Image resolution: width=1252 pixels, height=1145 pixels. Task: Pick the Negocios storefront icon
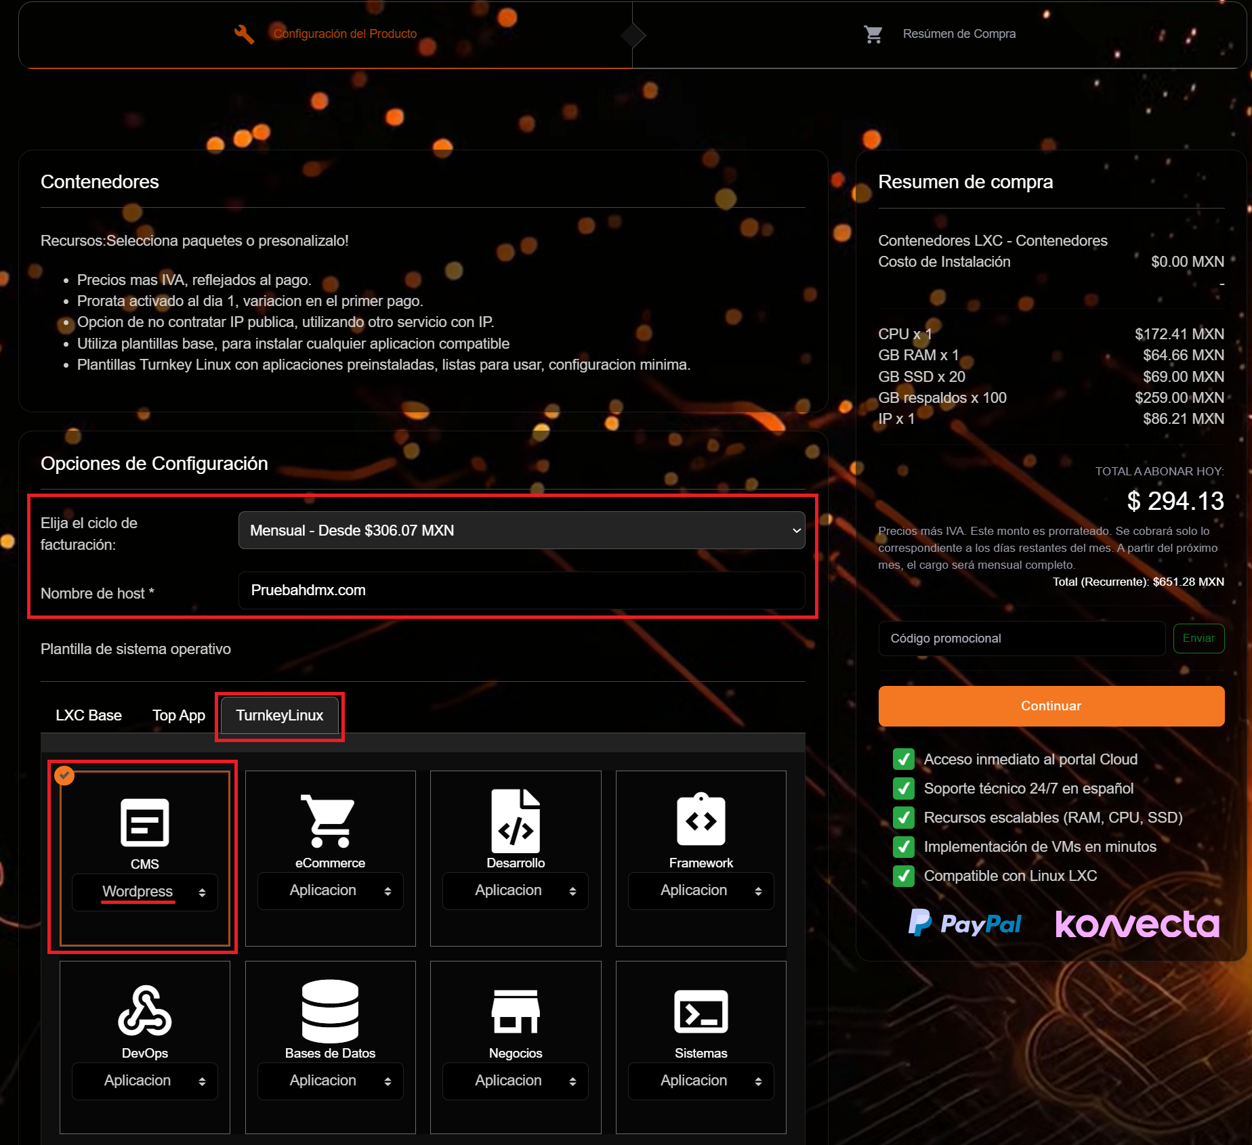515,1011
